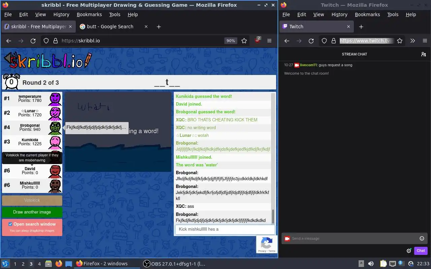Click the Votekick button
The height and width of the screenshot is (269, 431).
(32, 200)
